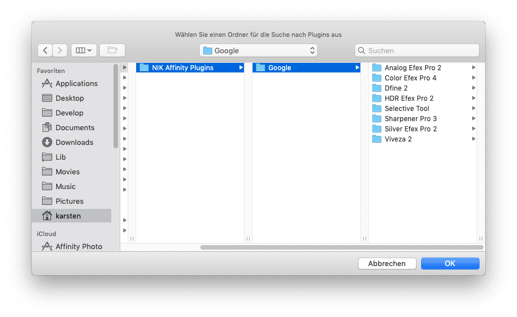This screenshot has height=317, width=517.
Task: Select the HDR Efex Pro 2 folder
Action: (x=423, y=98)
